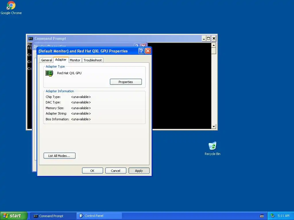Viewport: 294px width, 220px height.
Task: Switch to the General tab
Action: [x=47, y=60]
